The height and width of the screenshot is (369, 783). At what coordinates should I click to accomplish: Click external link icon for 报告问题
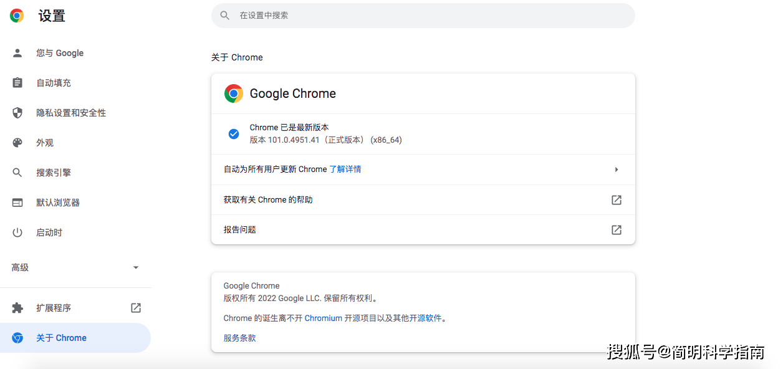[x=617, y=230]
